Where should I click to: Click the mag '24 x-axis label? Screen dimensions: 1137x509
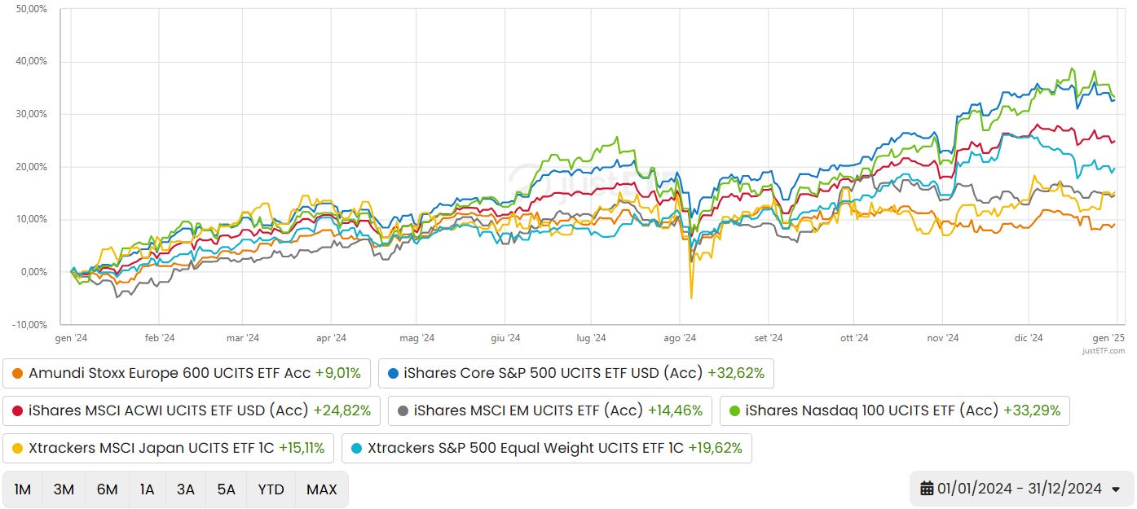coord(415,337)
